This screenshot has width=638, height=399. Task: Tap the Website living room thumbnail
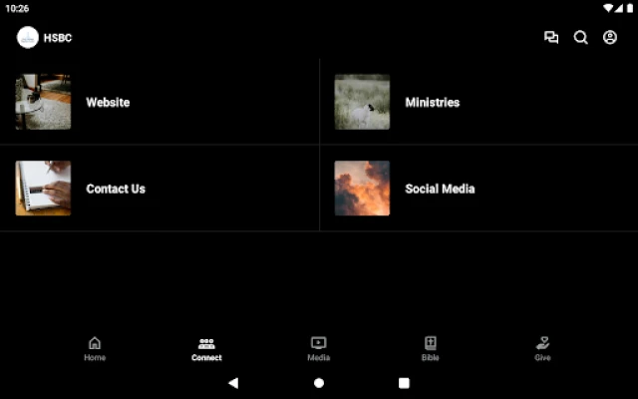click(x=43, y=102)
